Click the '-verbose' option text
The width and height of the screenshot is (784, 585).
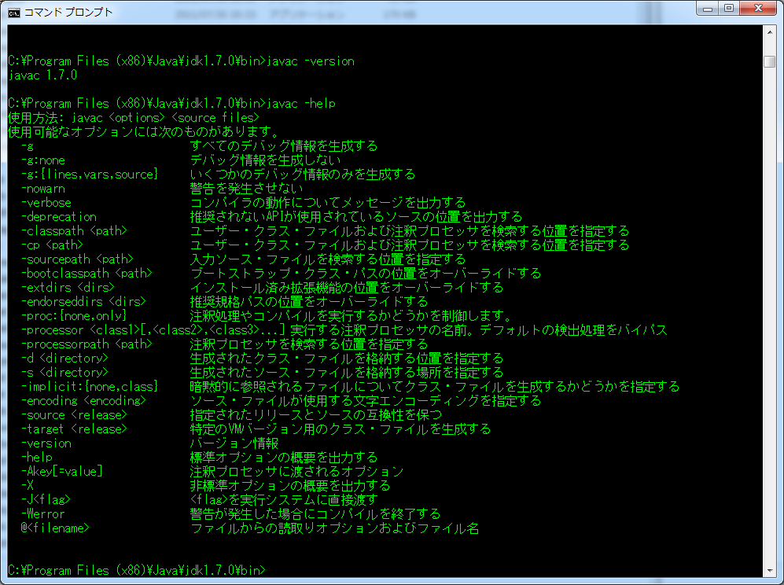tap(46, 203)
